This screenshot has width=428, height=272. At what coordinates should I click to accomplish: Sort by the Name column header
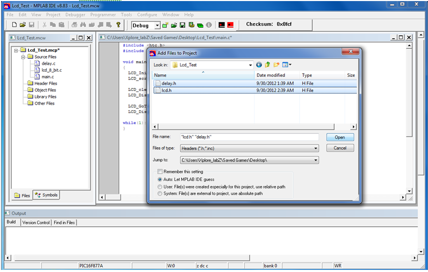coord(203,75)
